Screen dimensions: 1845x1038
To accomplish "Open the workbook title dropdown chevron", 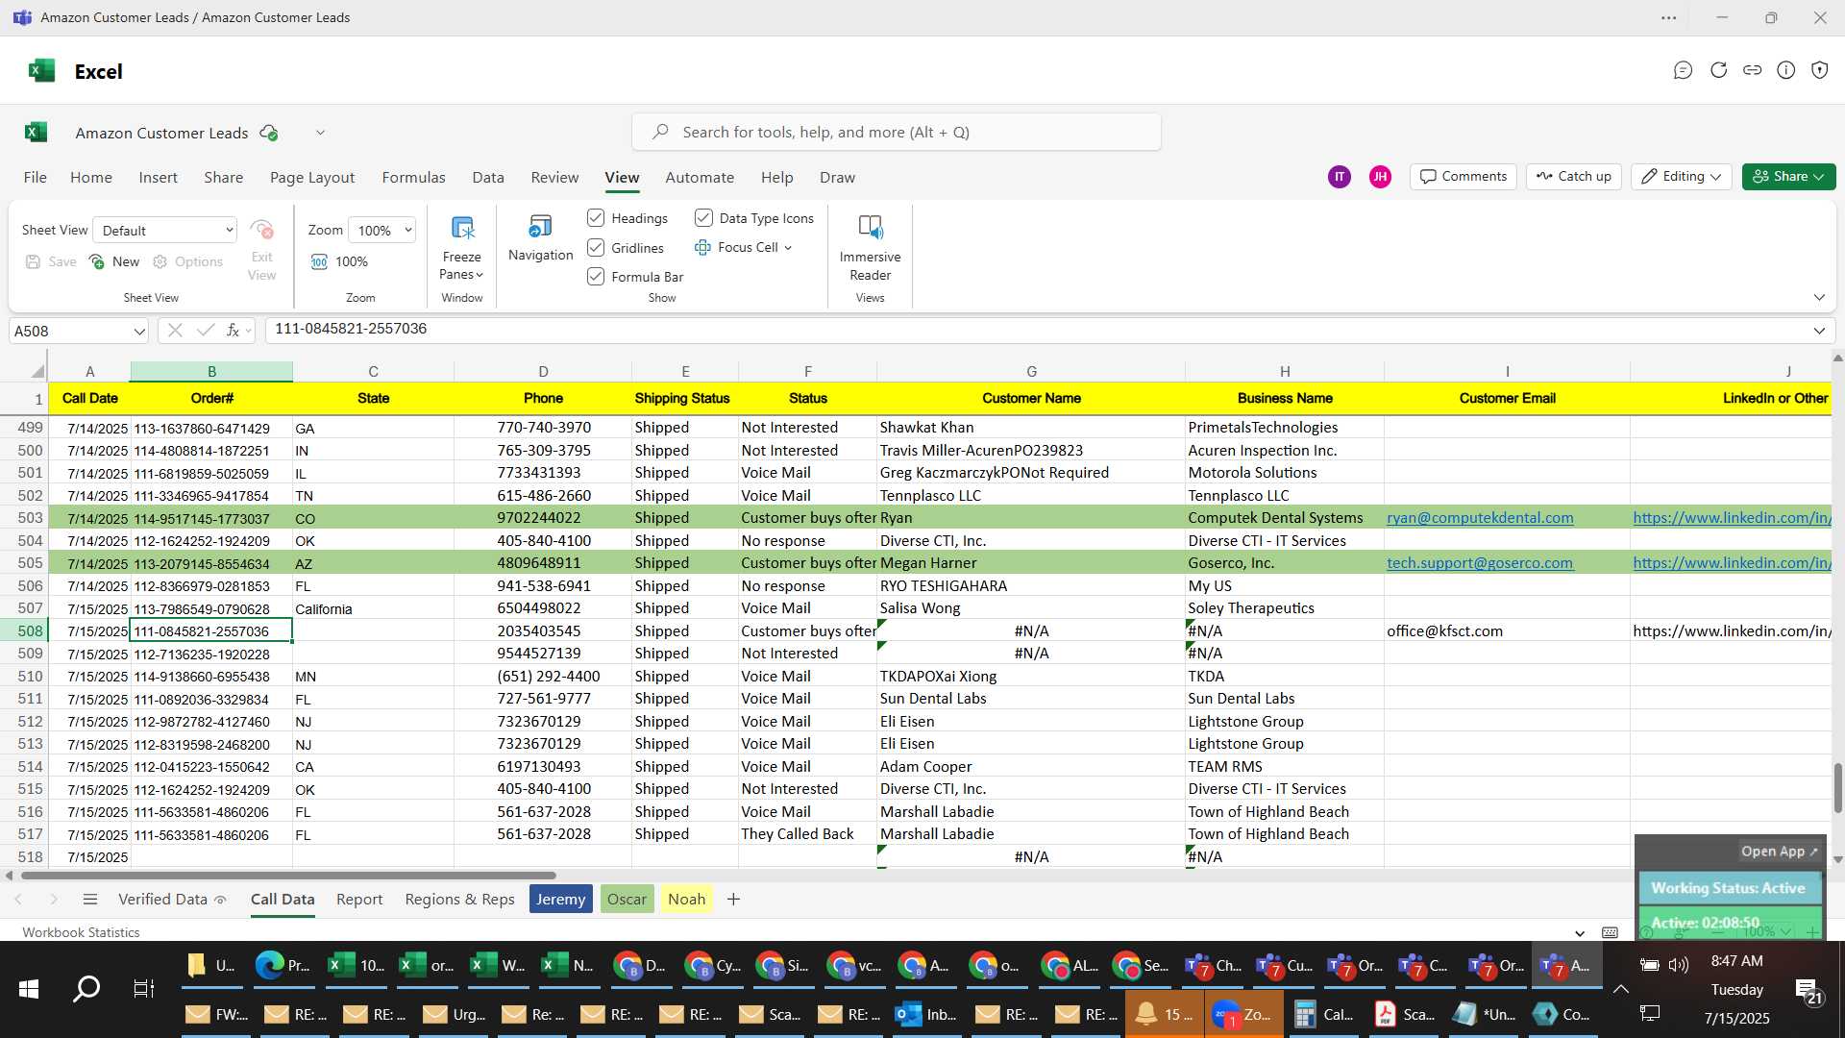I will [x=320, y=133].
